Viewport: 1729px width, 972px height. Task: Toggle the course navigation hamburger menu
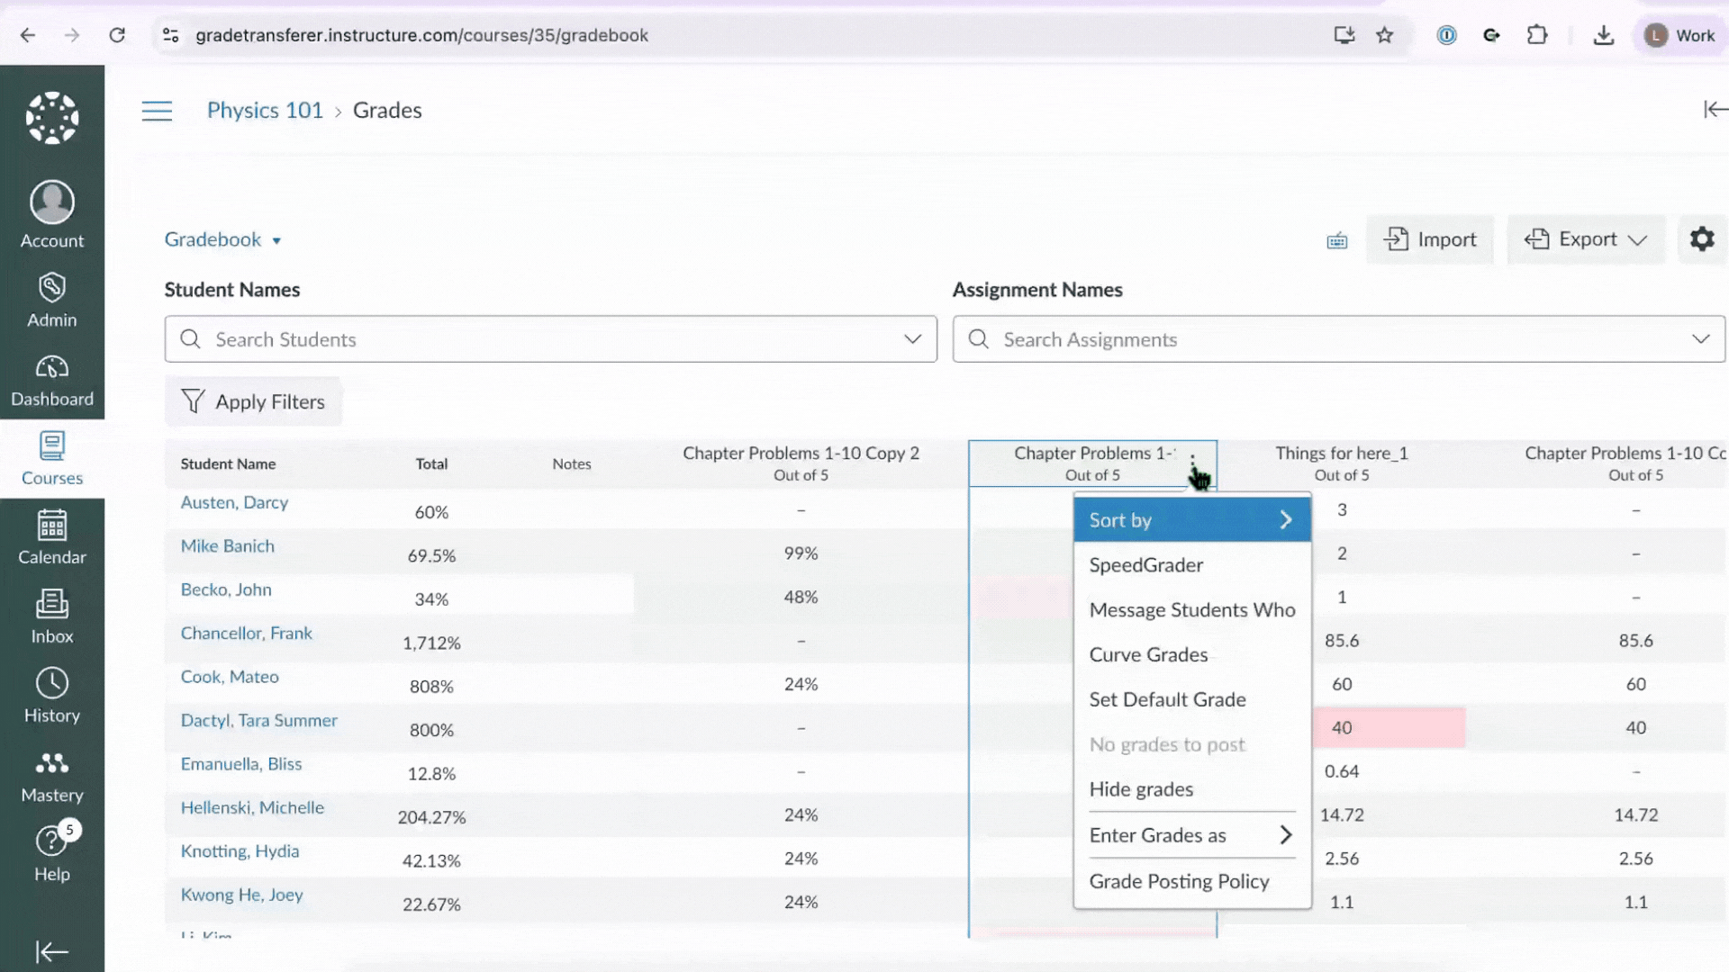pyautogui.click(x=157, y=111)
